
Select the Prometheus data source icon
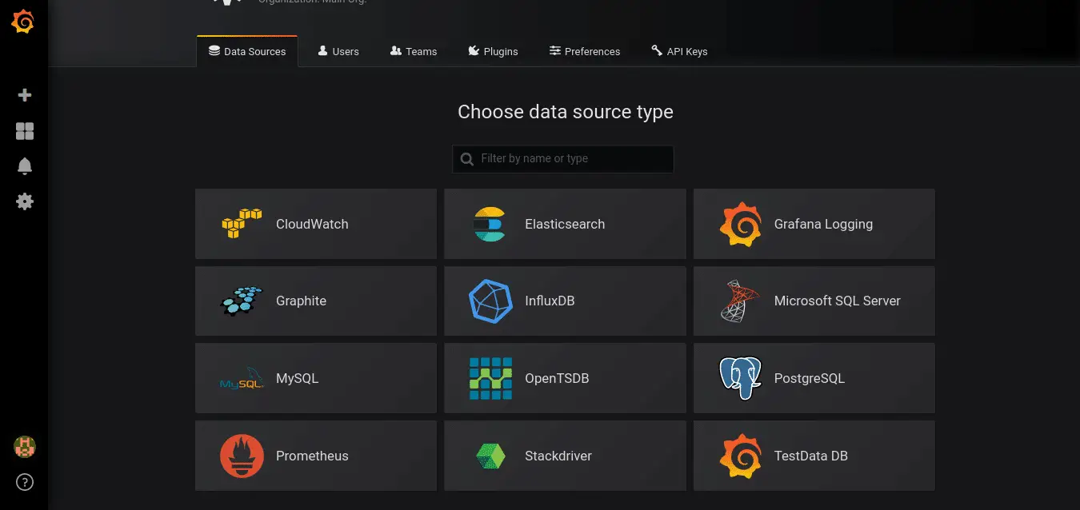242,456
